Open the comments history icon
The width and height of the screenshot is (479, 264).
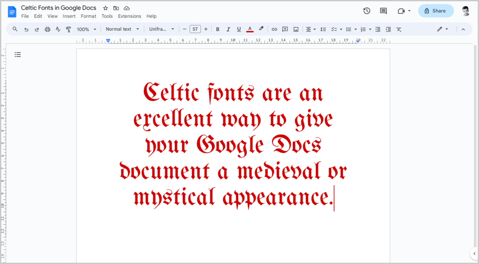coord(383,11)
